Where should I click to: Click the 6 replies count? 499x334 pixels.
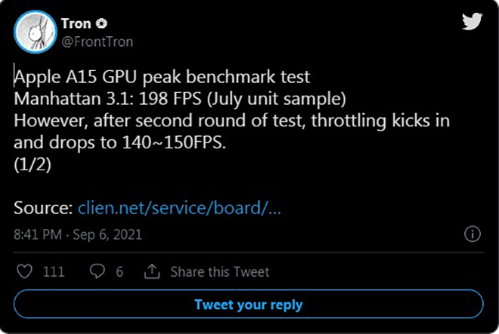(119, 272)
